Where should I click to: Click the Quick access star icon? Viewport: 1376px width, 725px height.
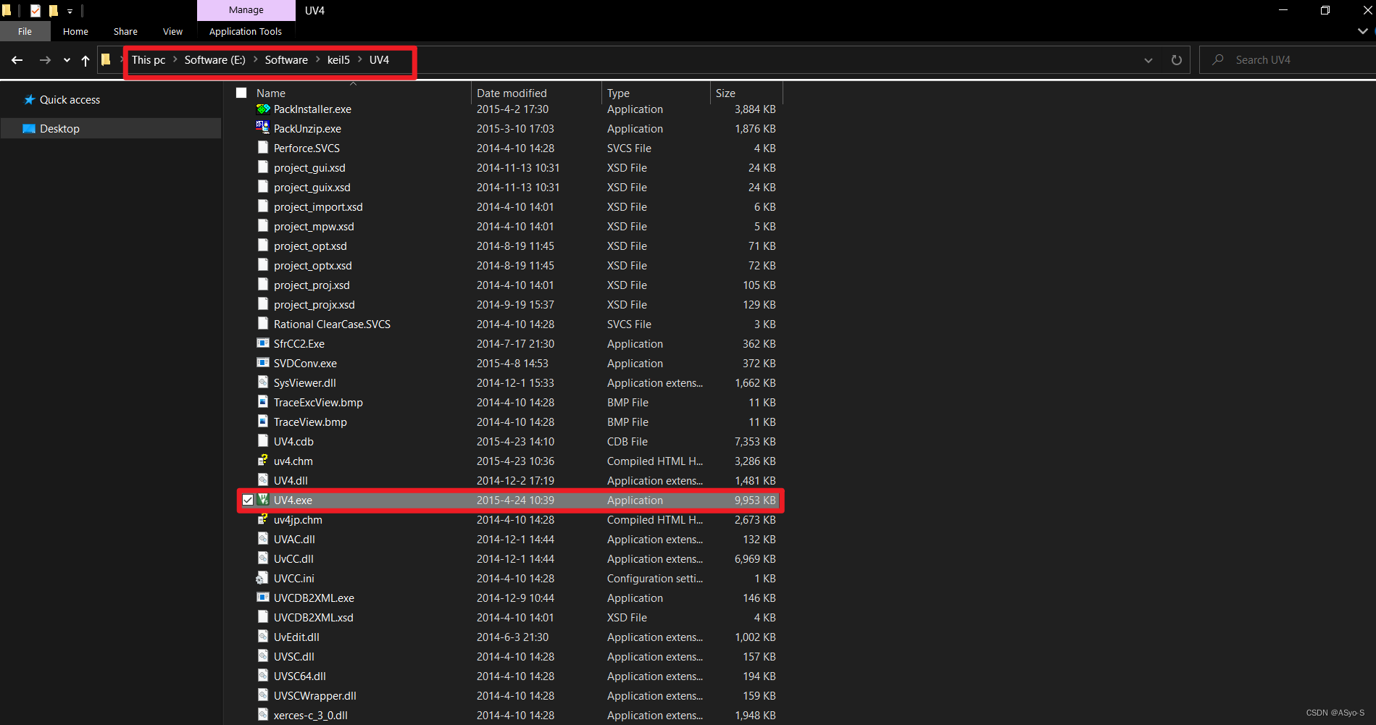[x=30, y=100]
